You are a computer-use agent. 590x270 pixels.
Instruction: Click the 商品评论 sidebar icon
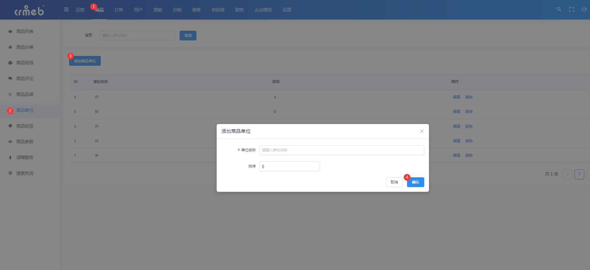coord(10,79)
